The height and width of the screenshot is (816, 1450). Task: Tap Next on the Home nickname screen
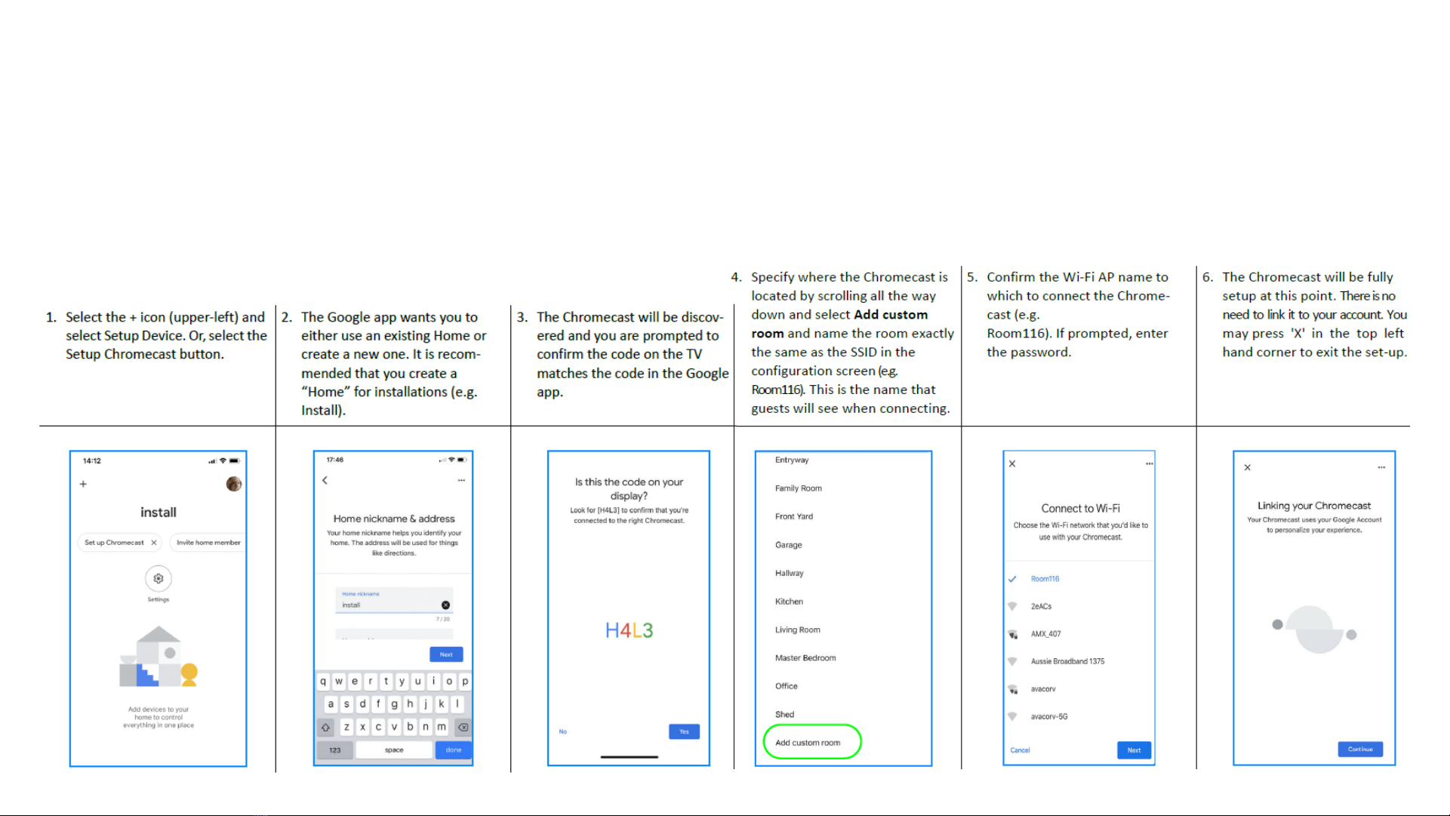pyautogui.click(x=446, y=654)
